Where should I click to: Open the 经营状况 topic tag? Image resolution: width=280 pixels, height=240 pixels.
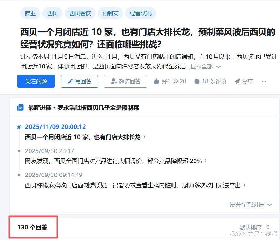click(x=141, y=13)
